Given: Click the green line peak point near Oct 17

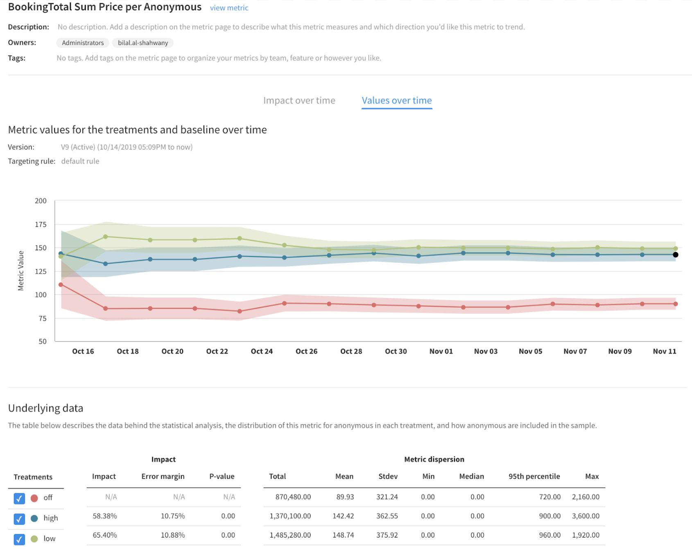Looking at the screenshot, I should pyautogui.click(x=106, y=237).
